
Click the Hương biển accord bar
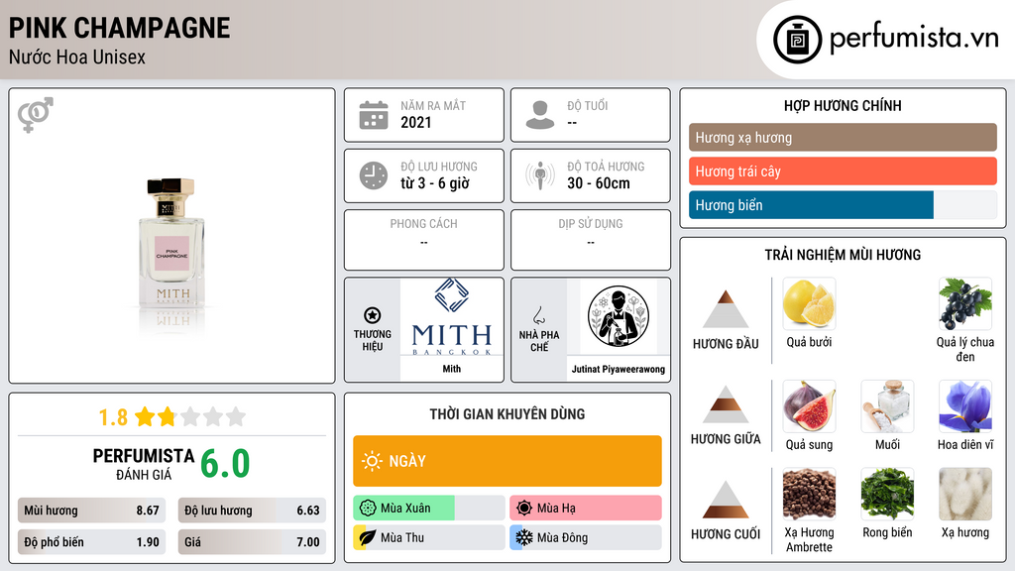coord(843,204)
